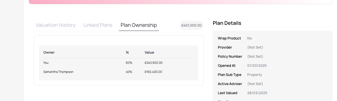Click the £240,600.00 value cell

tap(154, 63)
